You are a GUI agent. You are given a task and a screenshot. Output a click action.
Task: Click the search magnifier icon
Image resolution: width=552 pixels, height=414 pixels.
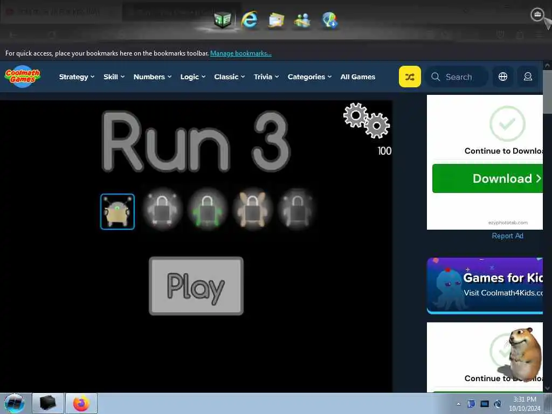pyautogui.click(x=436, y=77)
